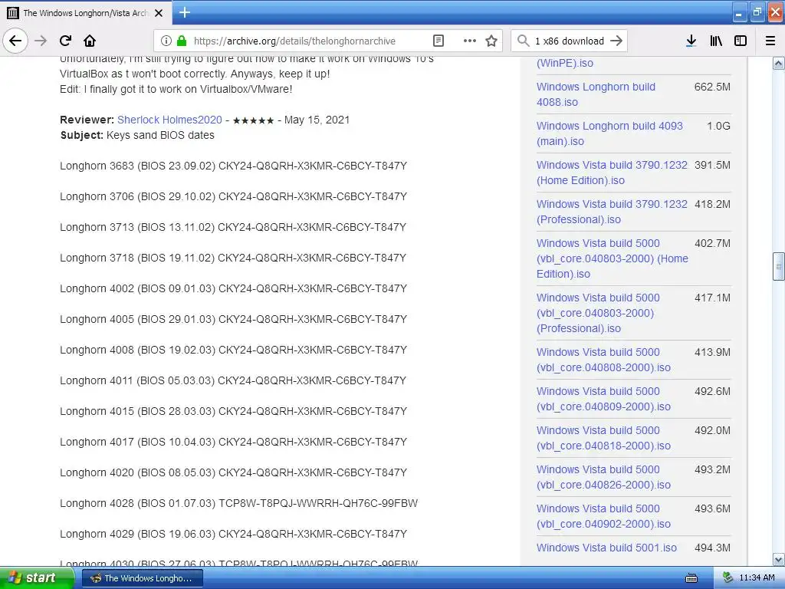Download Windows Longhorn build 4088.iso
785x589 pixels.
[596, 94]
